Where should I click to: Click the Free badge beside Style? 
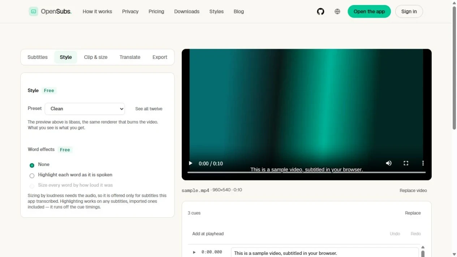(x=49, y=91)
